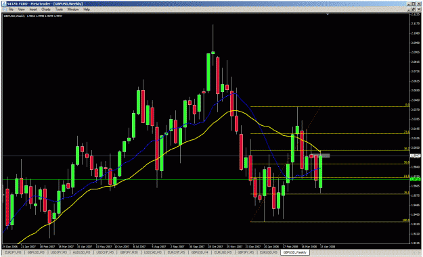The height and width of the screenshot is (257, 423).
Task: Open the Window menu
Action: [x=73, y=9]
